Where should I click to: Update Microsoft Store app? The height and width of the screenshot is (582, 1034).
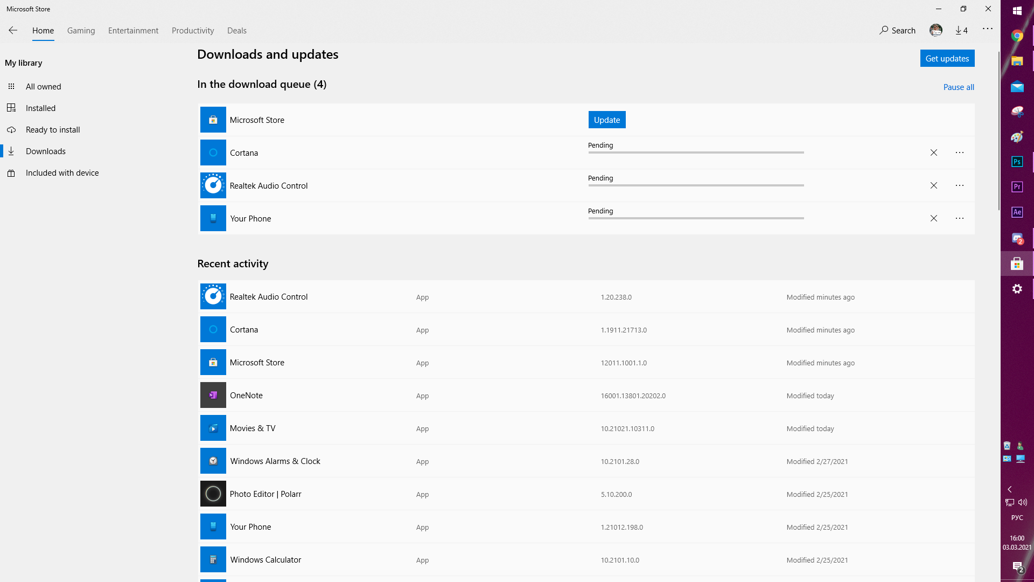(607, 120)
